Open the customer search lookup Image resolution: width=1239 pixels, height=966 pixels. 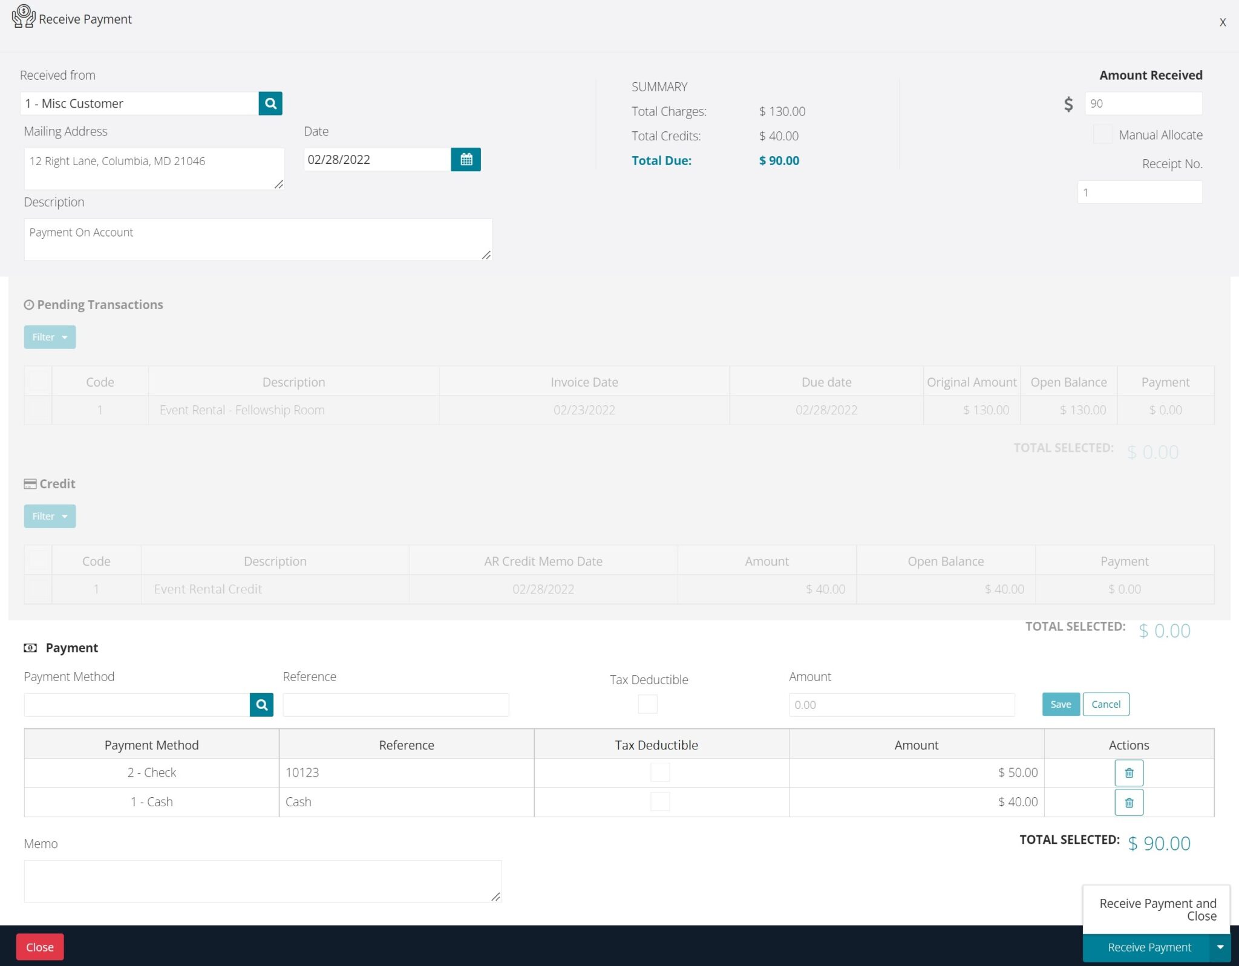click(270, 103)
